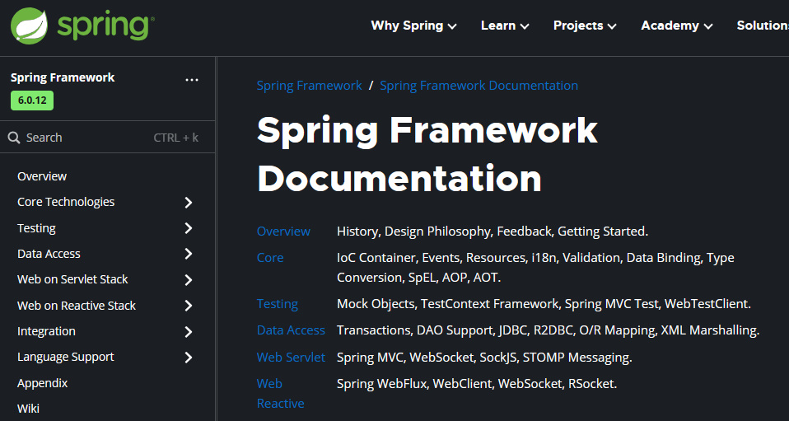
Task: Click 'Transactions, DAO Support, JDBC' text
Action: [432, 330]
